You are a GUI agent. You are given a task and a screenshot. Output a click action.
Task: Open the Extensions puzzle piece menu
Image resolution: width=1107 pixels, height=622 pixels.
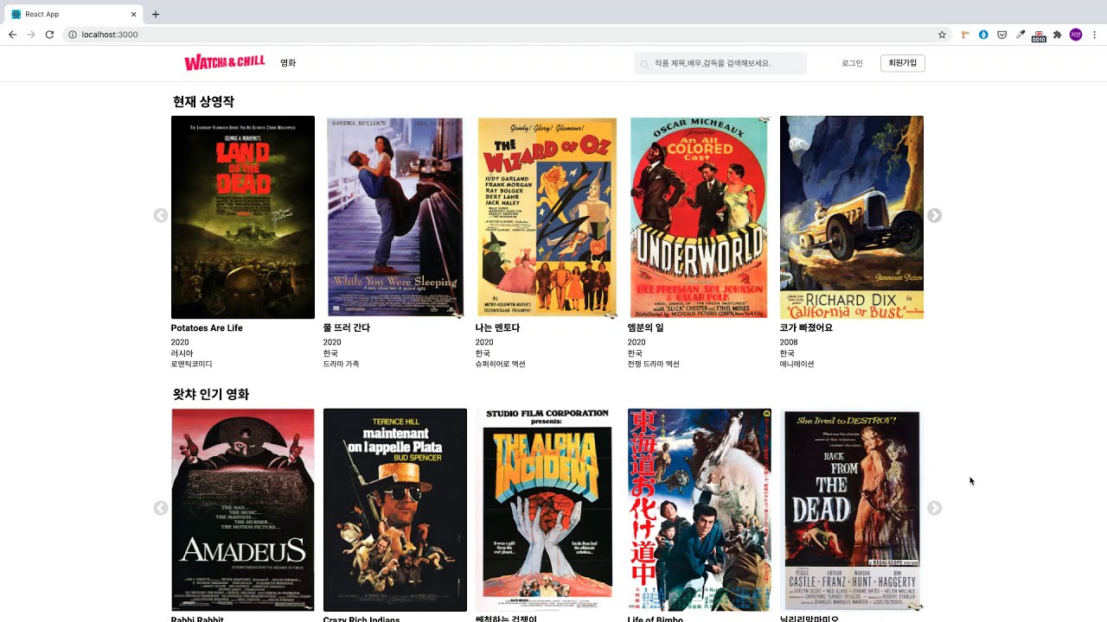point(1057,35)
